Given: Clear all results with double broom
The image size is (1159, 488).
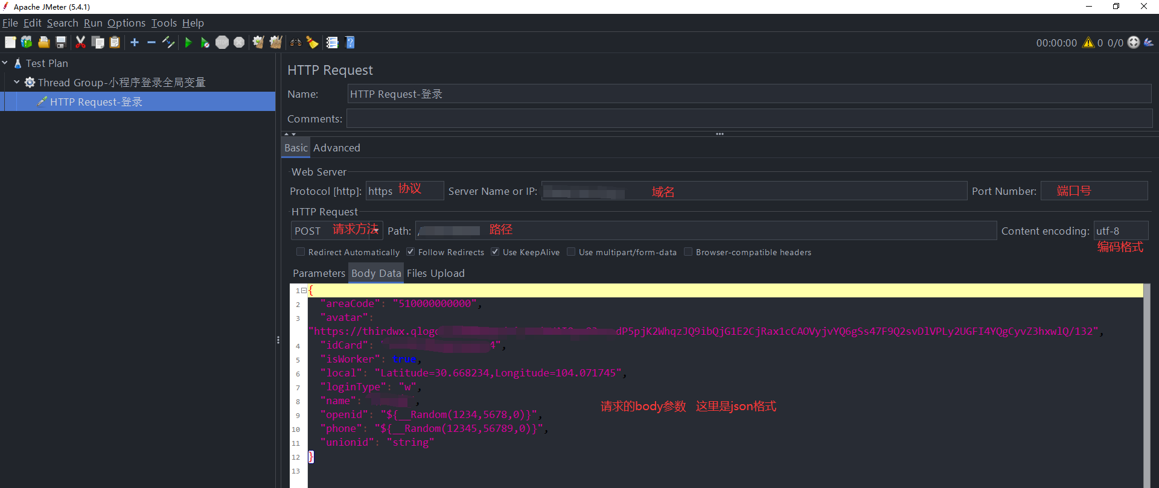Looking at the screenshot, I should (276, 42).
